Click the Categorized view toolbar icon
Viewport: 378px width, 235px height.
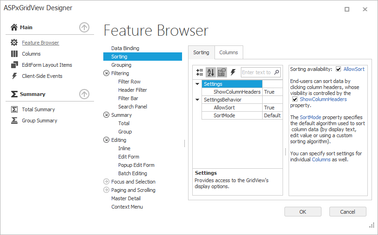(x=200, y=72)
